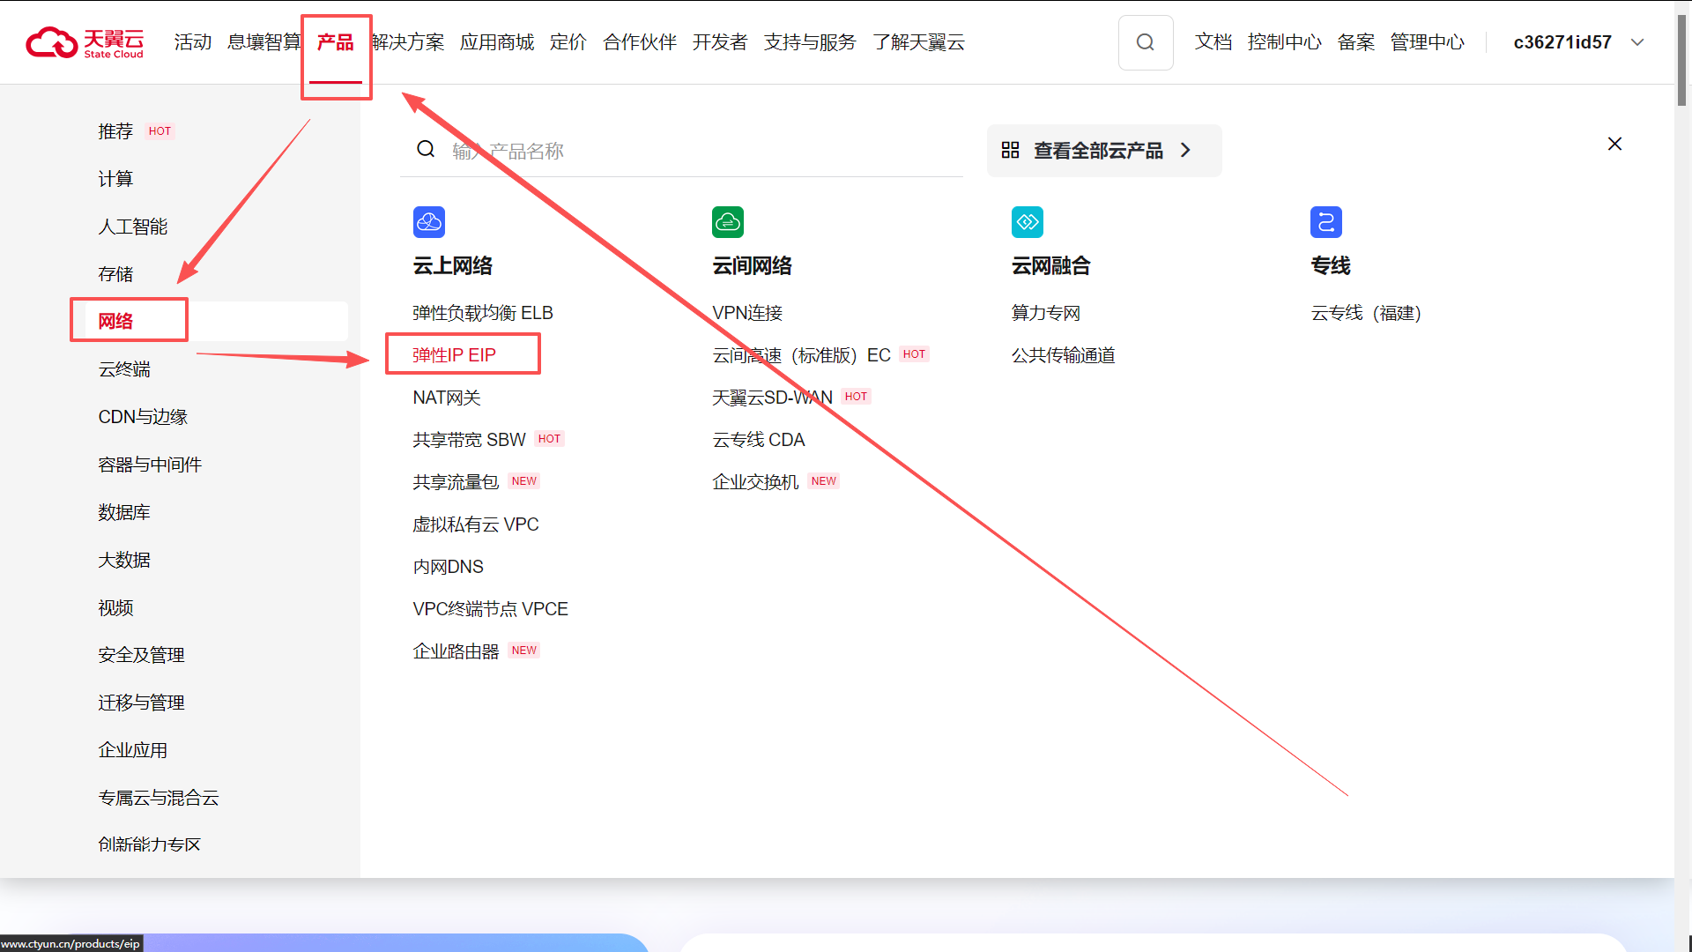Open the 开发者 menu
The height and width of the screenshot is (952, 1692).
pos(720,42)
